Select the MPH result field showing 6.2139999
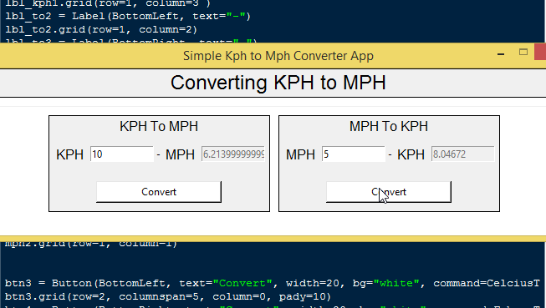 (x=233, y=154)
